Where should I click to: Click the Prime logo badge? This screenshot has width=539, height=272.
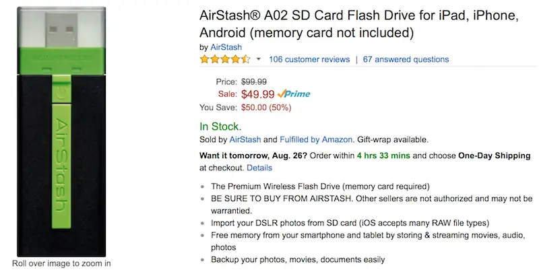point(294,94)
